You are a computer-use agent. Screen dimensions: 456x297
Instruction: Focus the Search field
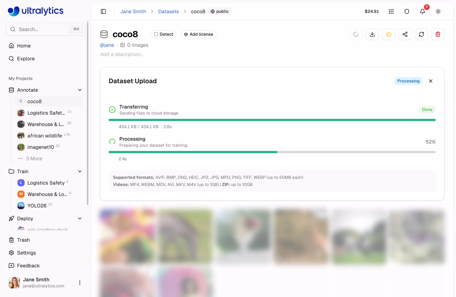[x=46, y=29]
